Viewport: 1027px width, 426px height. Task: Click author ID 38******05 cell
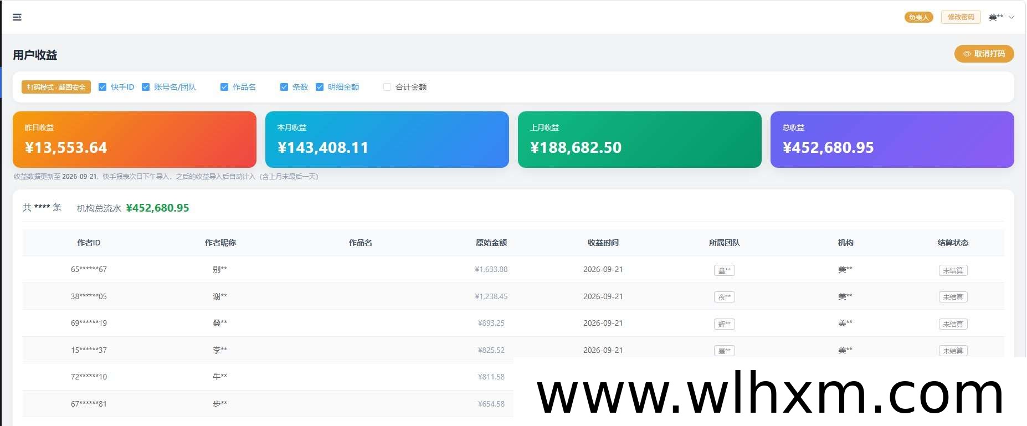coord(89,296)
